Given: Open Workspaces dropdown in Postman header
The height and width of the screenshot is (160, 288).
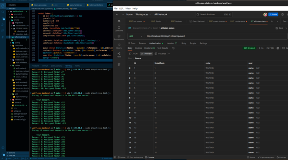Looking at the screenshot, I should coord(143,14).
